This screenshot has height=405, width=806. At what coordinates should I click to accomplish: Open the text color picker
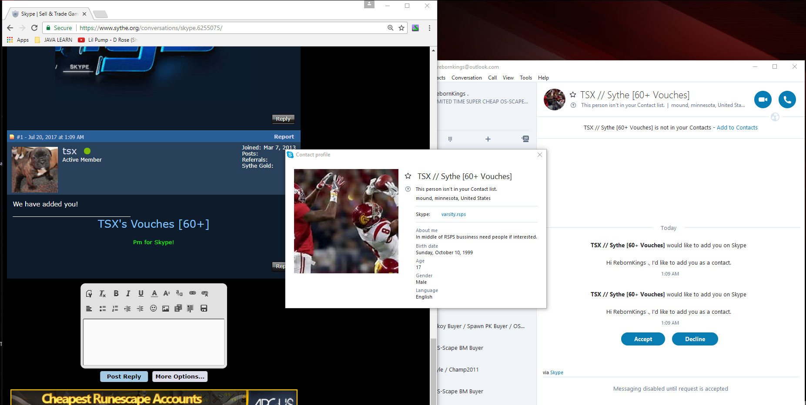[x=154, y=294]
